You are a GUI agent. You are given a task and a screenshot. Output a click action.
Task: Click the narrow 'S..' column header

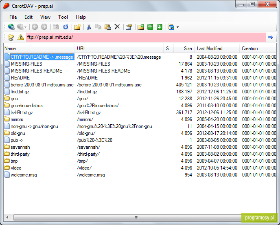(x=168, y=49)
